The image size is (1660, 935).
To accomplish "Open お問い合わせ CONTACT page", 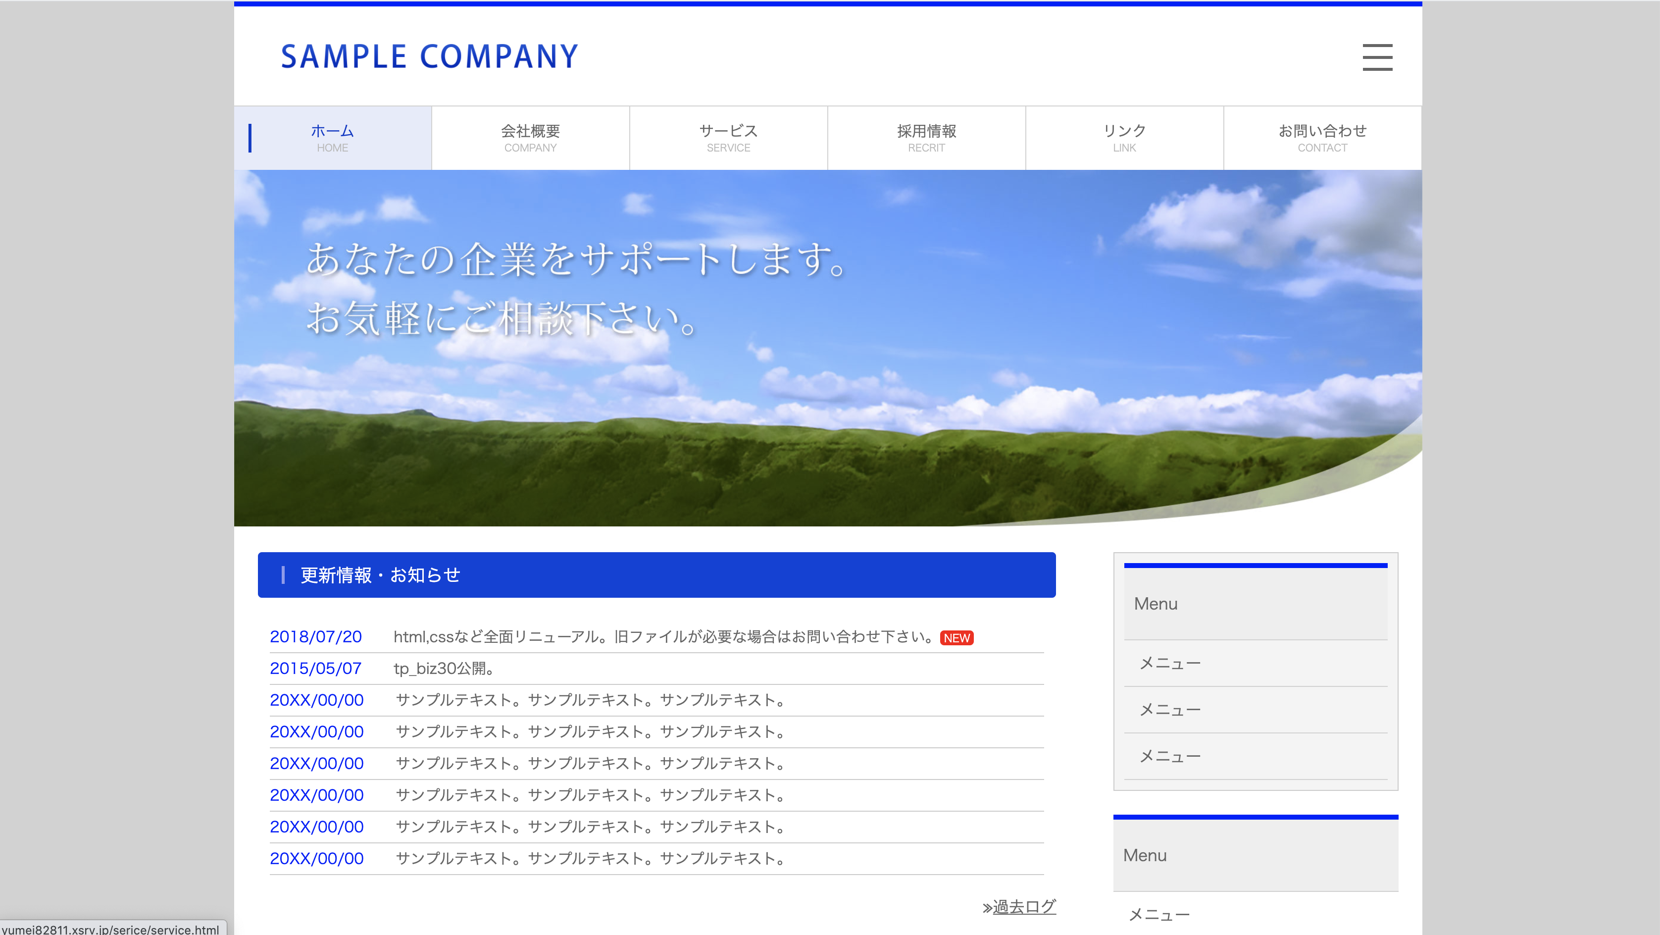I will pyautogui.click(x=1322, y=138).
